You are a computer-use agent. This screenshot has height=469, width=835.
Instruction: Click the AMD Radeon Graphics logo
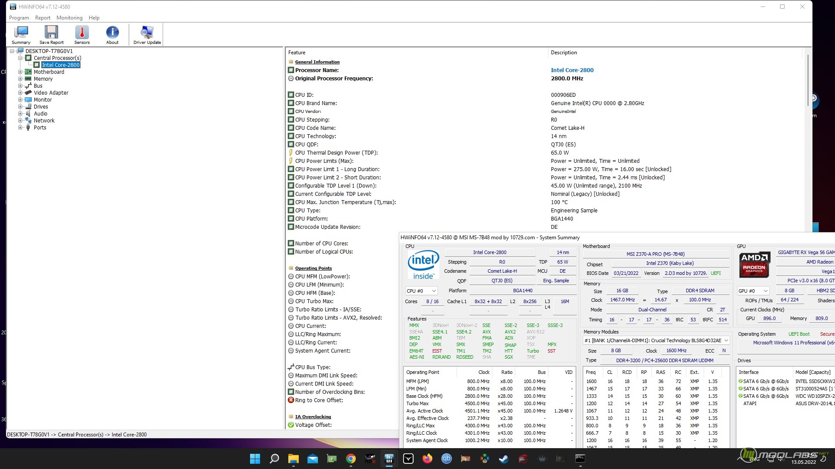[x=754, y=264]
